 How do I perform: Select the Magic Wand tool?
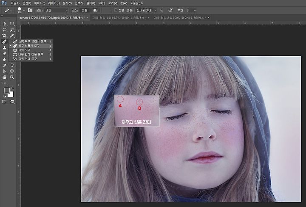pyautogui.click(x=12, y=30)
